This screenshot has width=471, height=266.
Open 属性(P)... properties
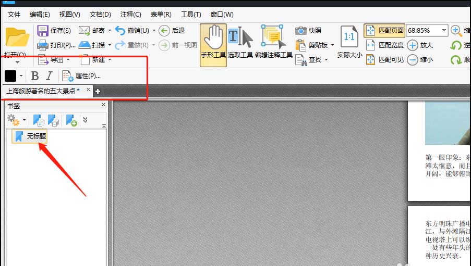(81, 76)
